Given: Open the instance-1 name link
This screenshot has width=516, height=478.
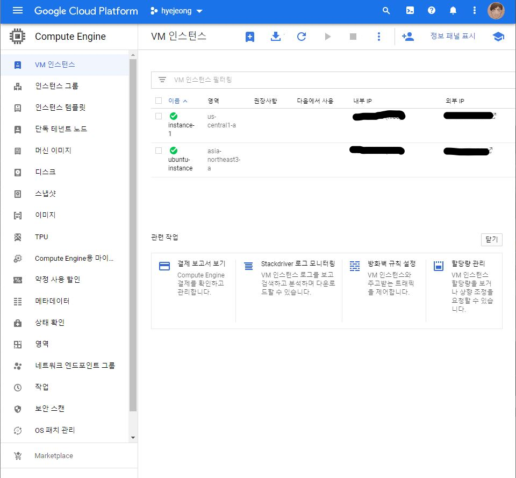Looking at the screenshot, I should [x=181, y=130].
